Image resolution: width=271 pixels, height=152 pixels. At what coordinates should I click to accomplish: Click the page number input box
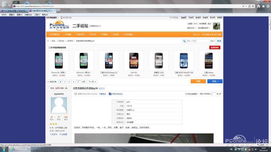pos(79,82)
